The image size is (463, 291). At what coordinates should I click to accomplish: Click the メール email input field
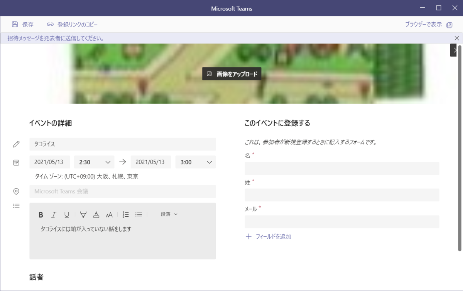click(x=342, y=222)
